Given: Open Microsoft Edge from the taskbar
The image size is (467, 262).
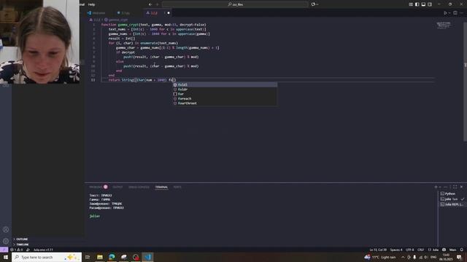Looking at the screenshot, I should 112,257.
